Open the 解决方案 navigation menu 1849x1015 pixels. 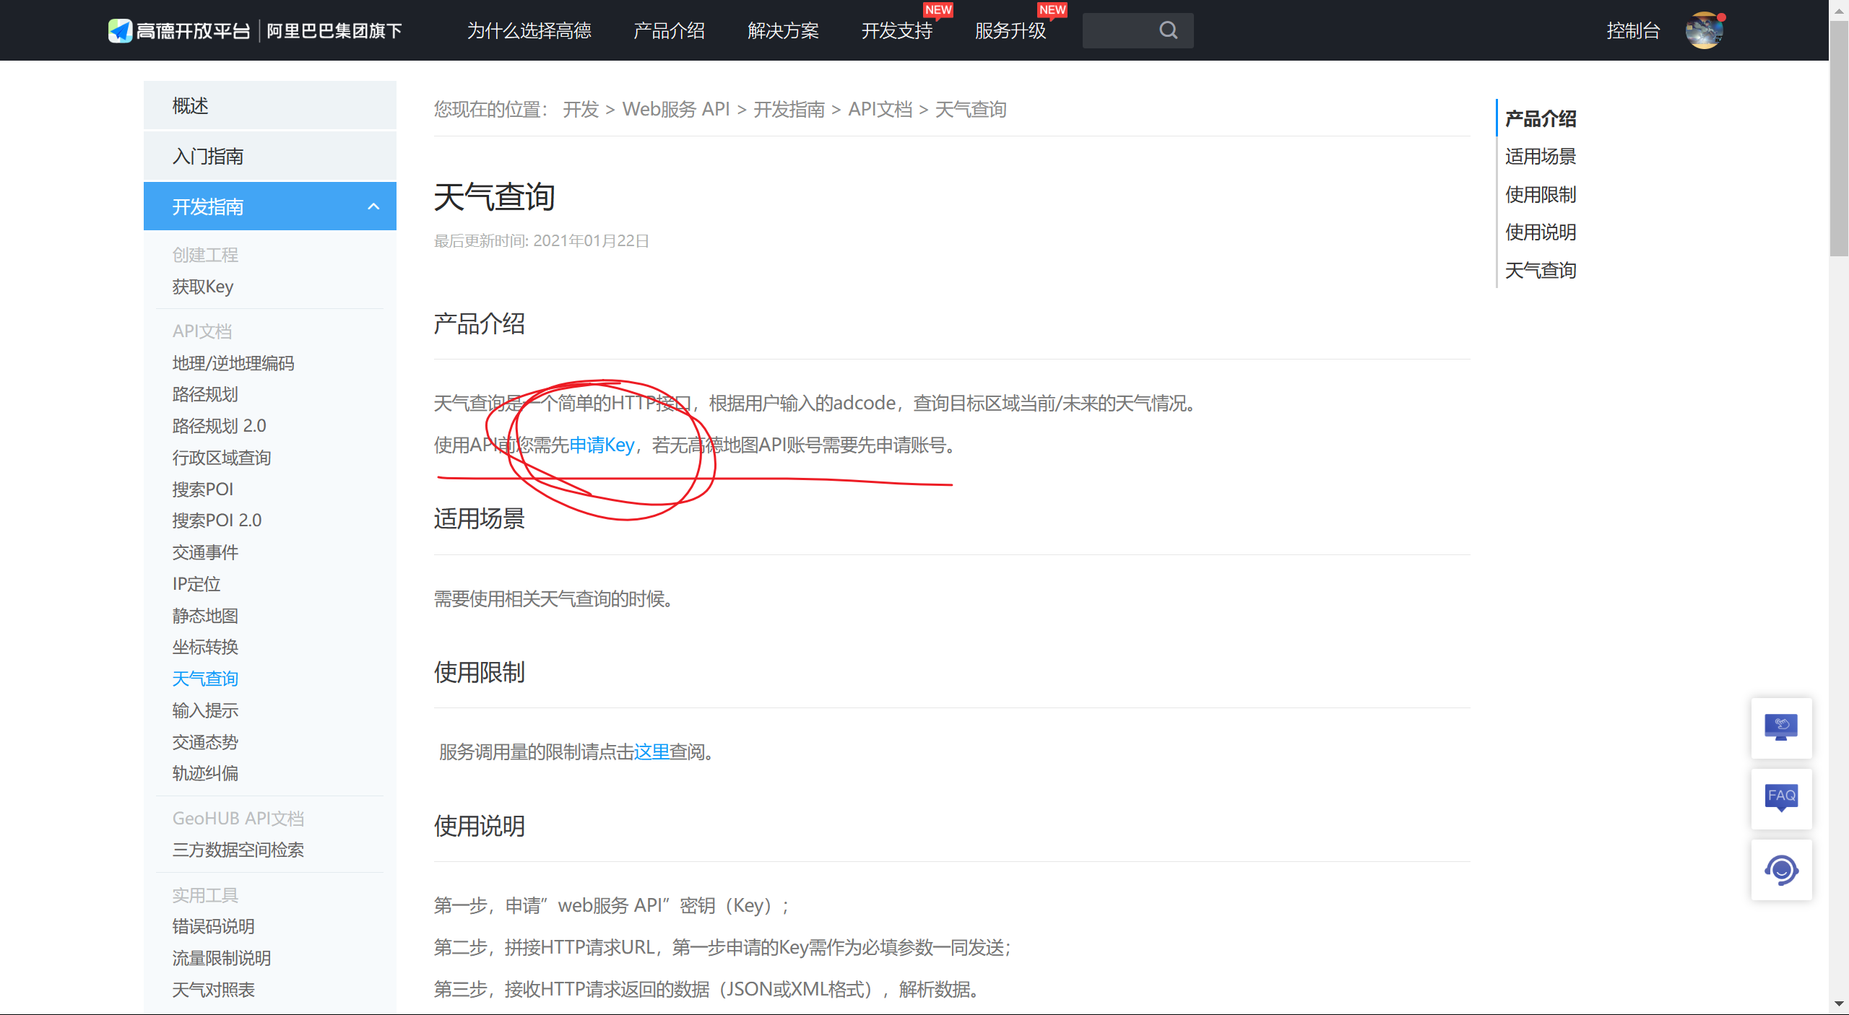784,30
